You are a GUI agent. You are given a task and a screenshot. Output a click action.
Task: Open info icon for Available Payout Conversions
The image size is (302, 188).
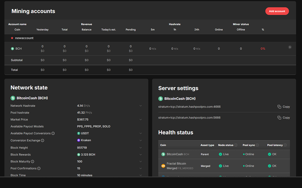click(53, 133)
